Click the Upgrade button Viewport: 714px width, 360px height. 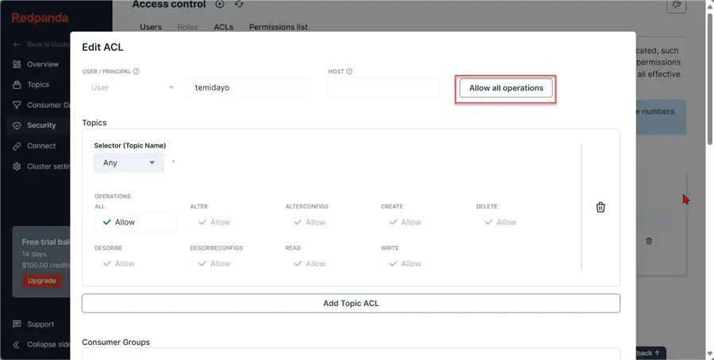(x=42, y=281)
